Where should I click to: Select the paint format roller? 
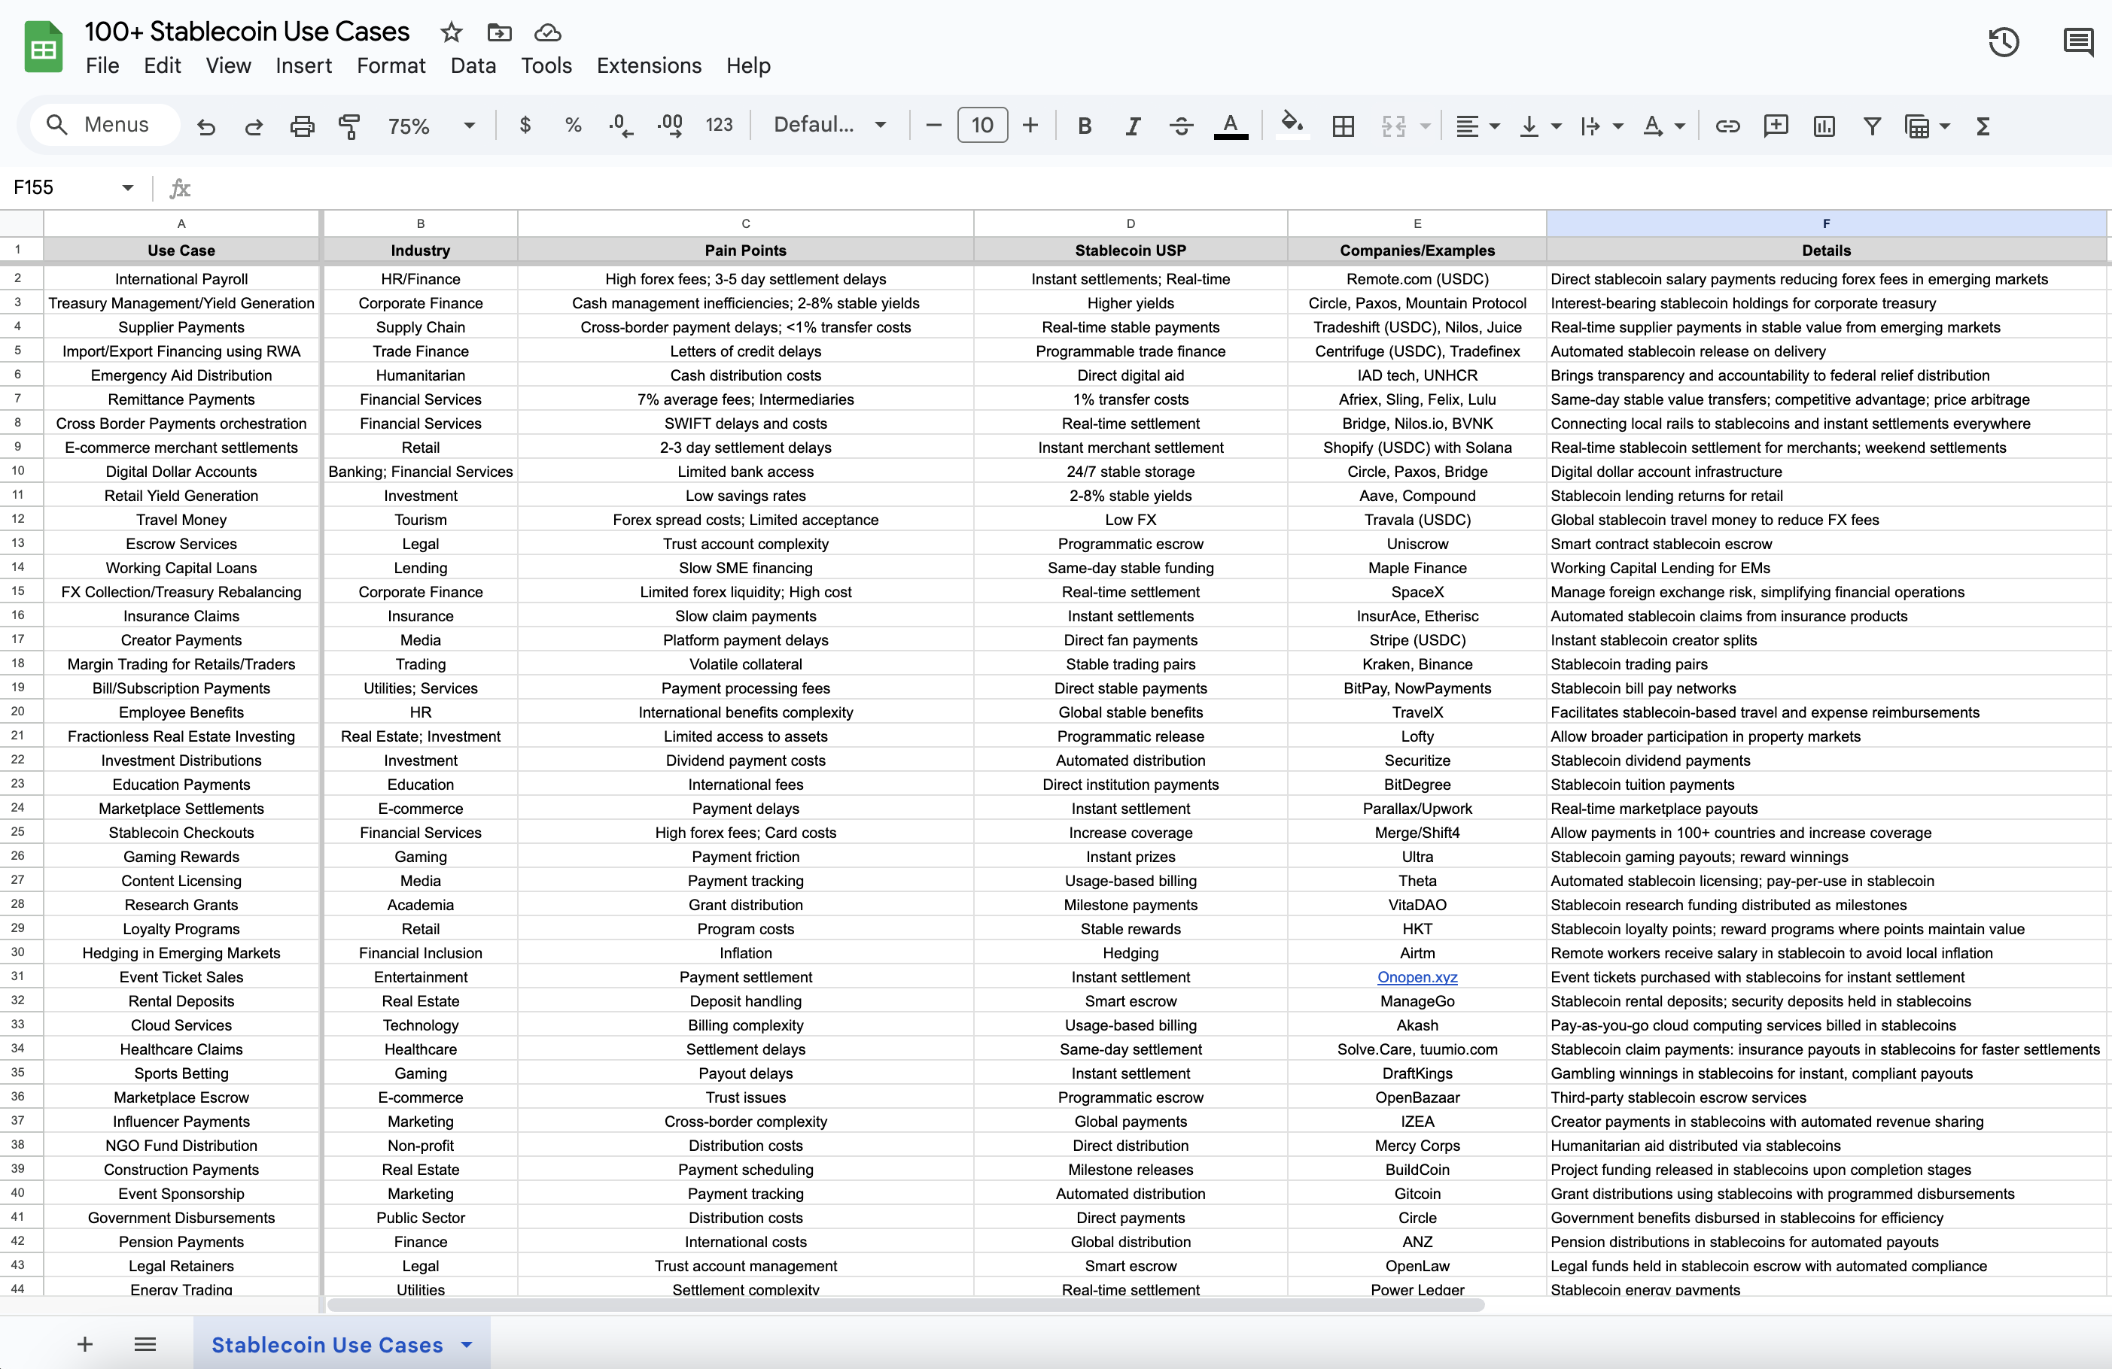coord(350,126)
